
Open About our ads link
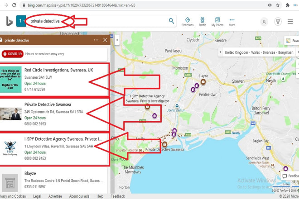coord(79,196)
